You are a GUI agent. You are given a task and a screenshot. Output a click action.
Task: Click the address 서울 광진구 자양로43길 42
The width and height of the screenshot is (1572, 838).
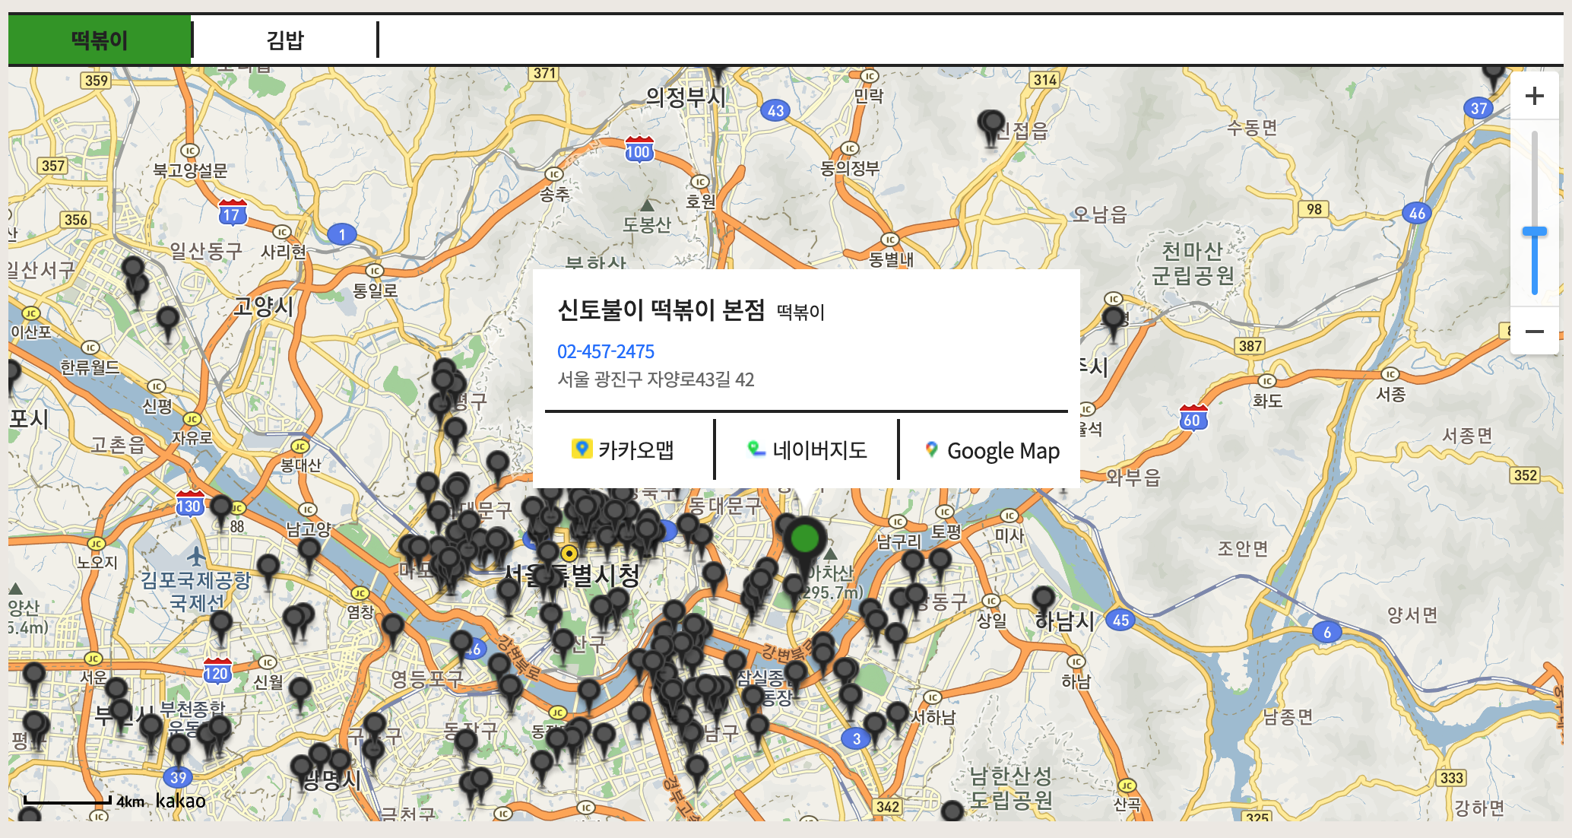(656, 379)
